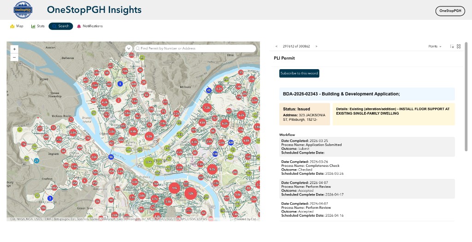Select the 21 cluster near Ingram

[36, 161]
